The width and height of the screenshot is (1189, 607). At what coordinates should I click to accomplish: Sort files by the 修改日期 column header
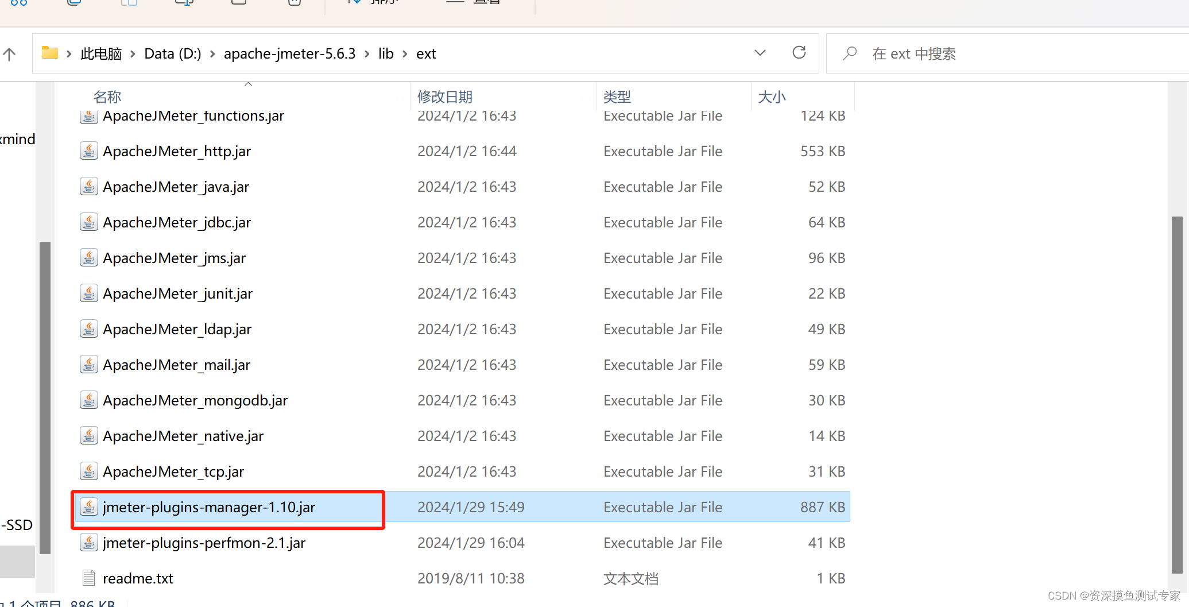pos(444,97)
